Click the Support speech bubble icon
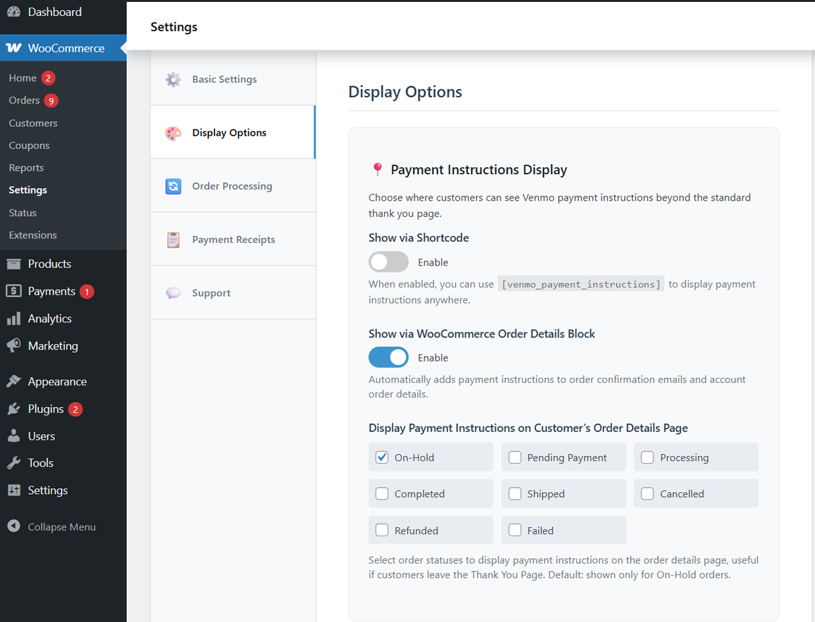This screenshot has width=815, height=622. pos(173,293)
